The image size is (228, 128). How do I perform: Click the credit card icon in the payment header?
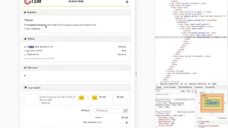25,68
